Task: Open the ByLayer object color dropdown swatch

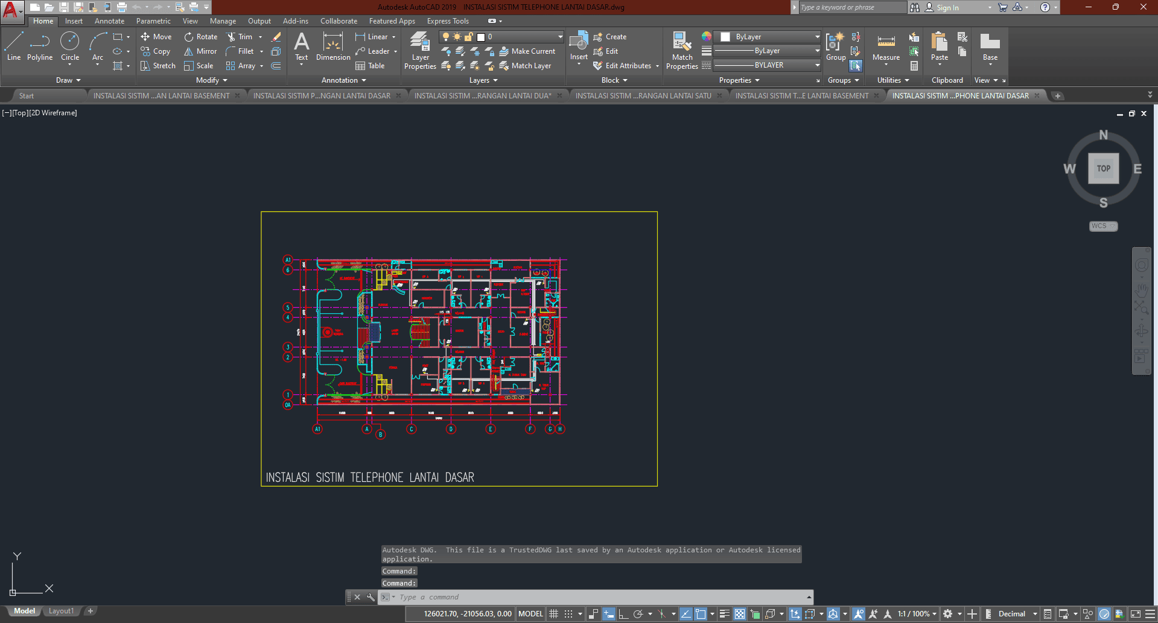Action: click(766, 37)
